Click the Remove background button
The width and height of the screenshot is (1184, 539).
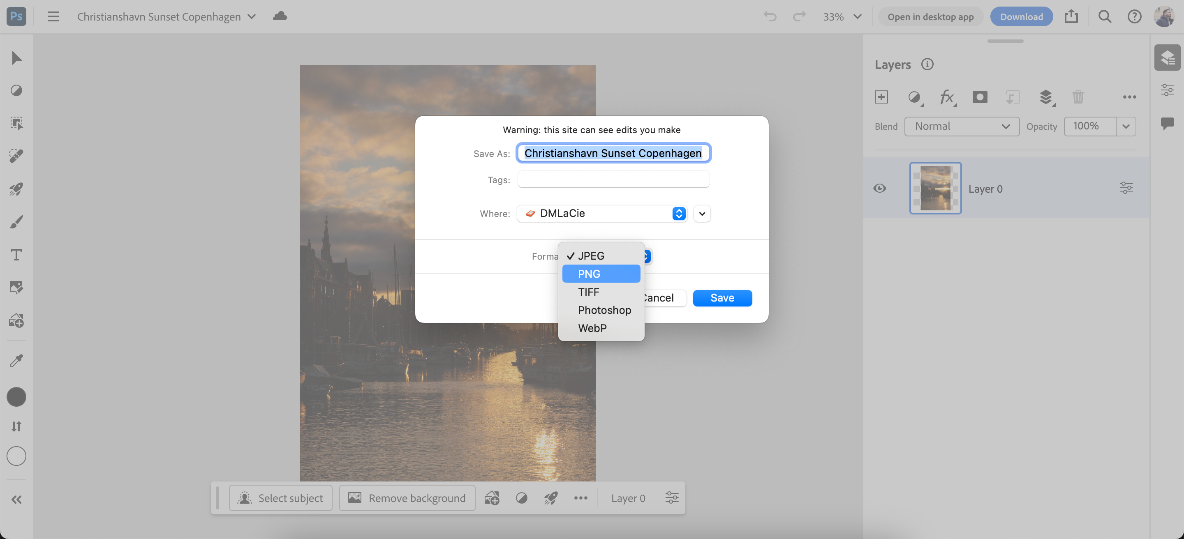click(x=407, y=498)
